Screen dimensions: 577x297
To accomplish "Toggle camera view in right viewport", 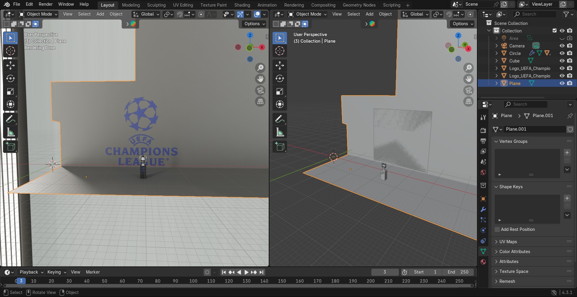I will click(469, 90).
